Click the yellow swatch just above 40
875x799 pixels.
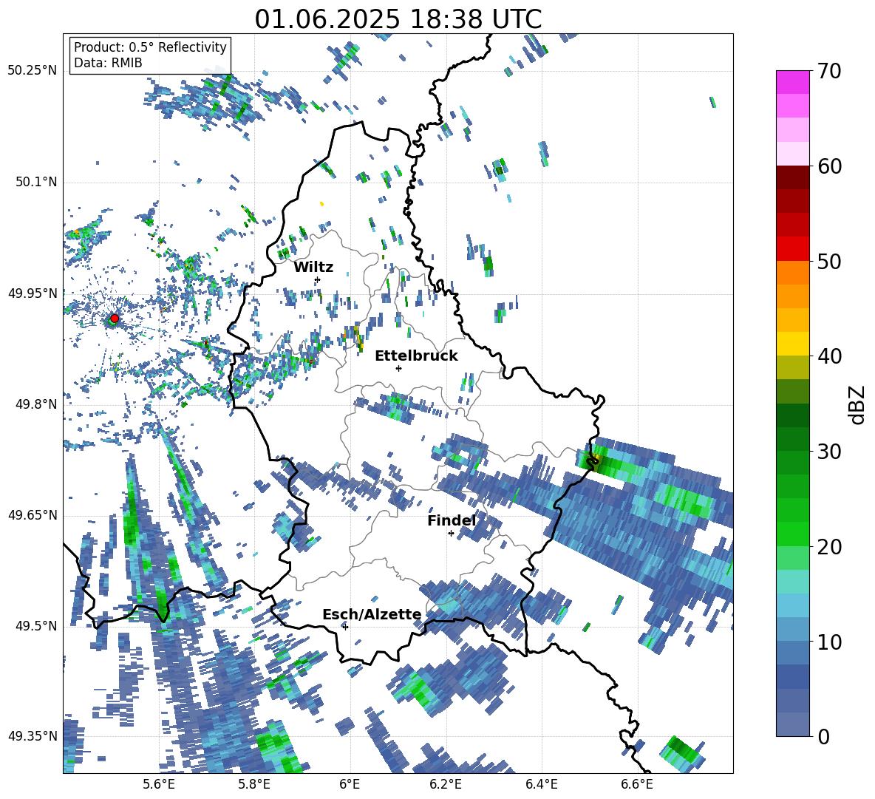pyautogui.click(x=792, y=344)
